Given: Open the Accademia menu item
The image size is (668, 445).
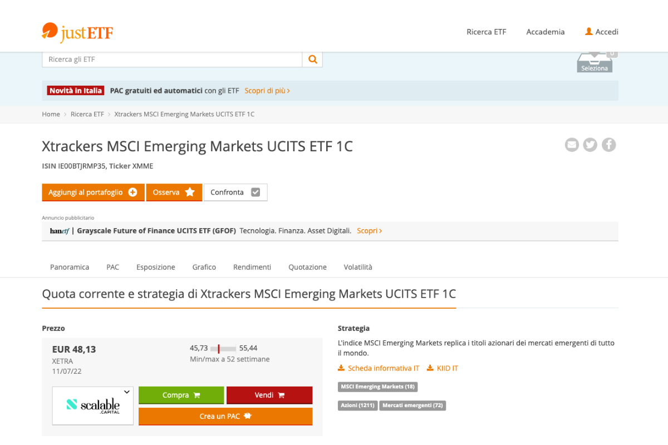Looking at the screenshot, I should [x=545, y=32].
